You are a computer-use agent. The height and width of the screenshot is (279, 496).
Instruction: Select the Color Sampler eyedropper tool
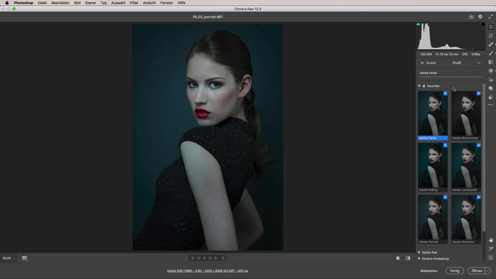pos(491,249)
